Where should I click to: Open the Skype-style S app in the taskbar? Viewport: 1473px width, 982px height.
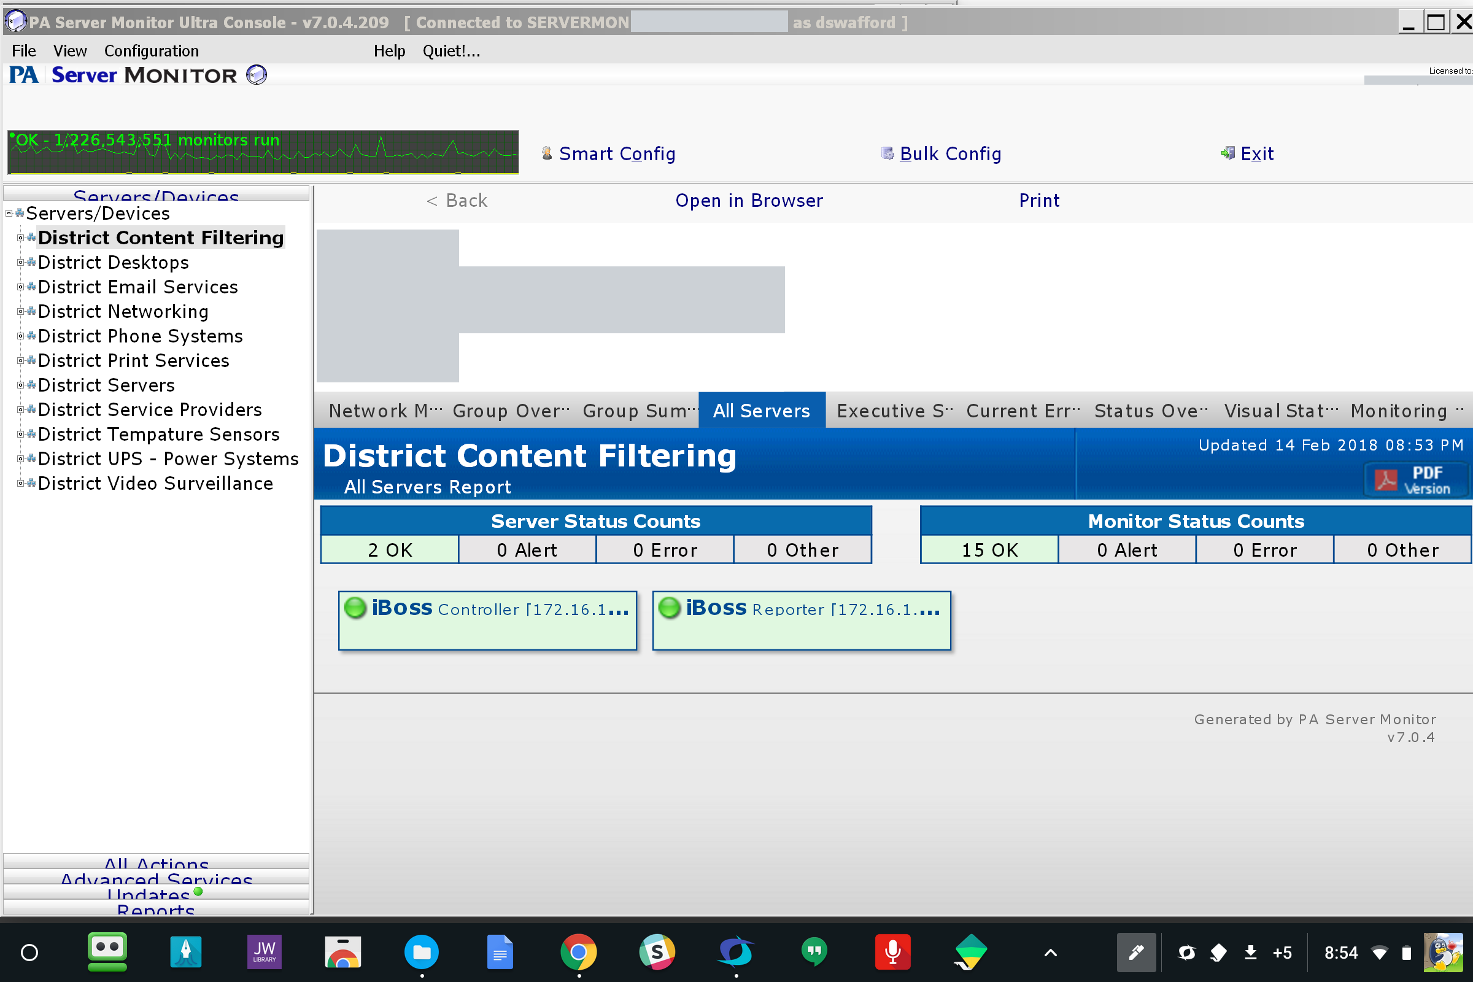(x=657, y=953)
